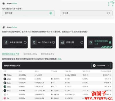Open the RSTK token link
The image size is (115, 101).
point(9,91)
